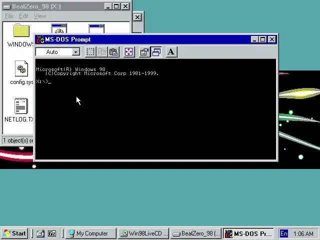Close the window behind BeatZero_98
The width and height of the screenshot is (320, 240).
pyautogui.click(x=137, y=17)
